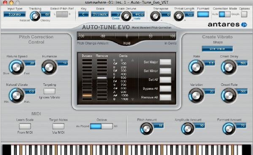Toggle Correction Mode Auto/Graph switch
The width and height of the screenshot is (253, 155).
coord(225,14)
